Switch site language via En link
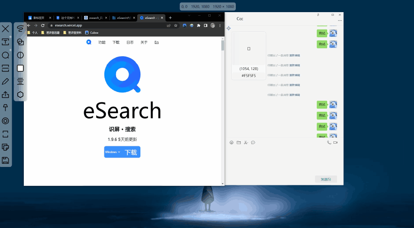This screenshot has width=414, height=228. pos(157,42)
